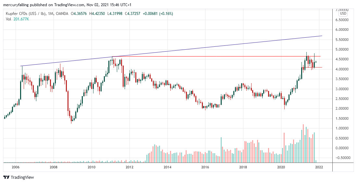
Task: Click the 2012 label on time axis
Action: click(129, 167)
